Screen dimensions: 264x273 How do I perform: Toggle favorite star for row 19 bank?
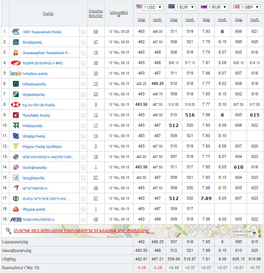pos(83,219)
